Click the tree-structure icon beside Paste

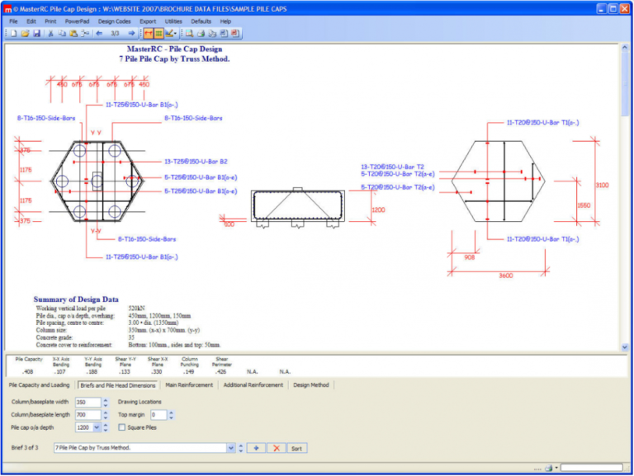pos(85,34)
